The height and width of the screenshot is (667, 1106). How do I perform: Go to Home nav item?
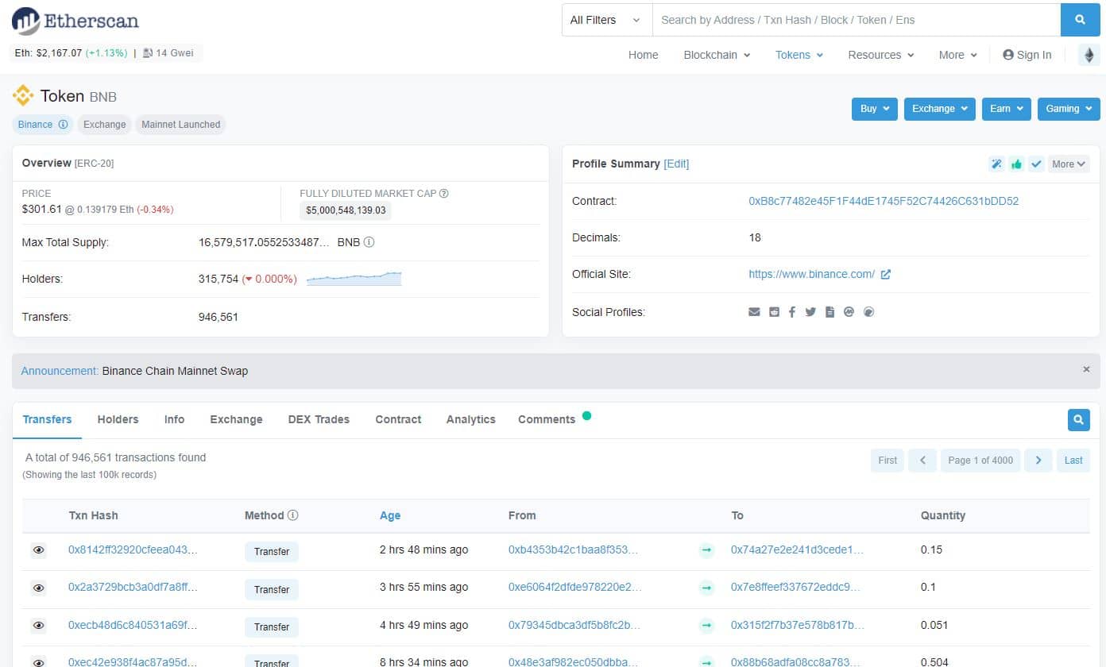click(x=643, y=55)
